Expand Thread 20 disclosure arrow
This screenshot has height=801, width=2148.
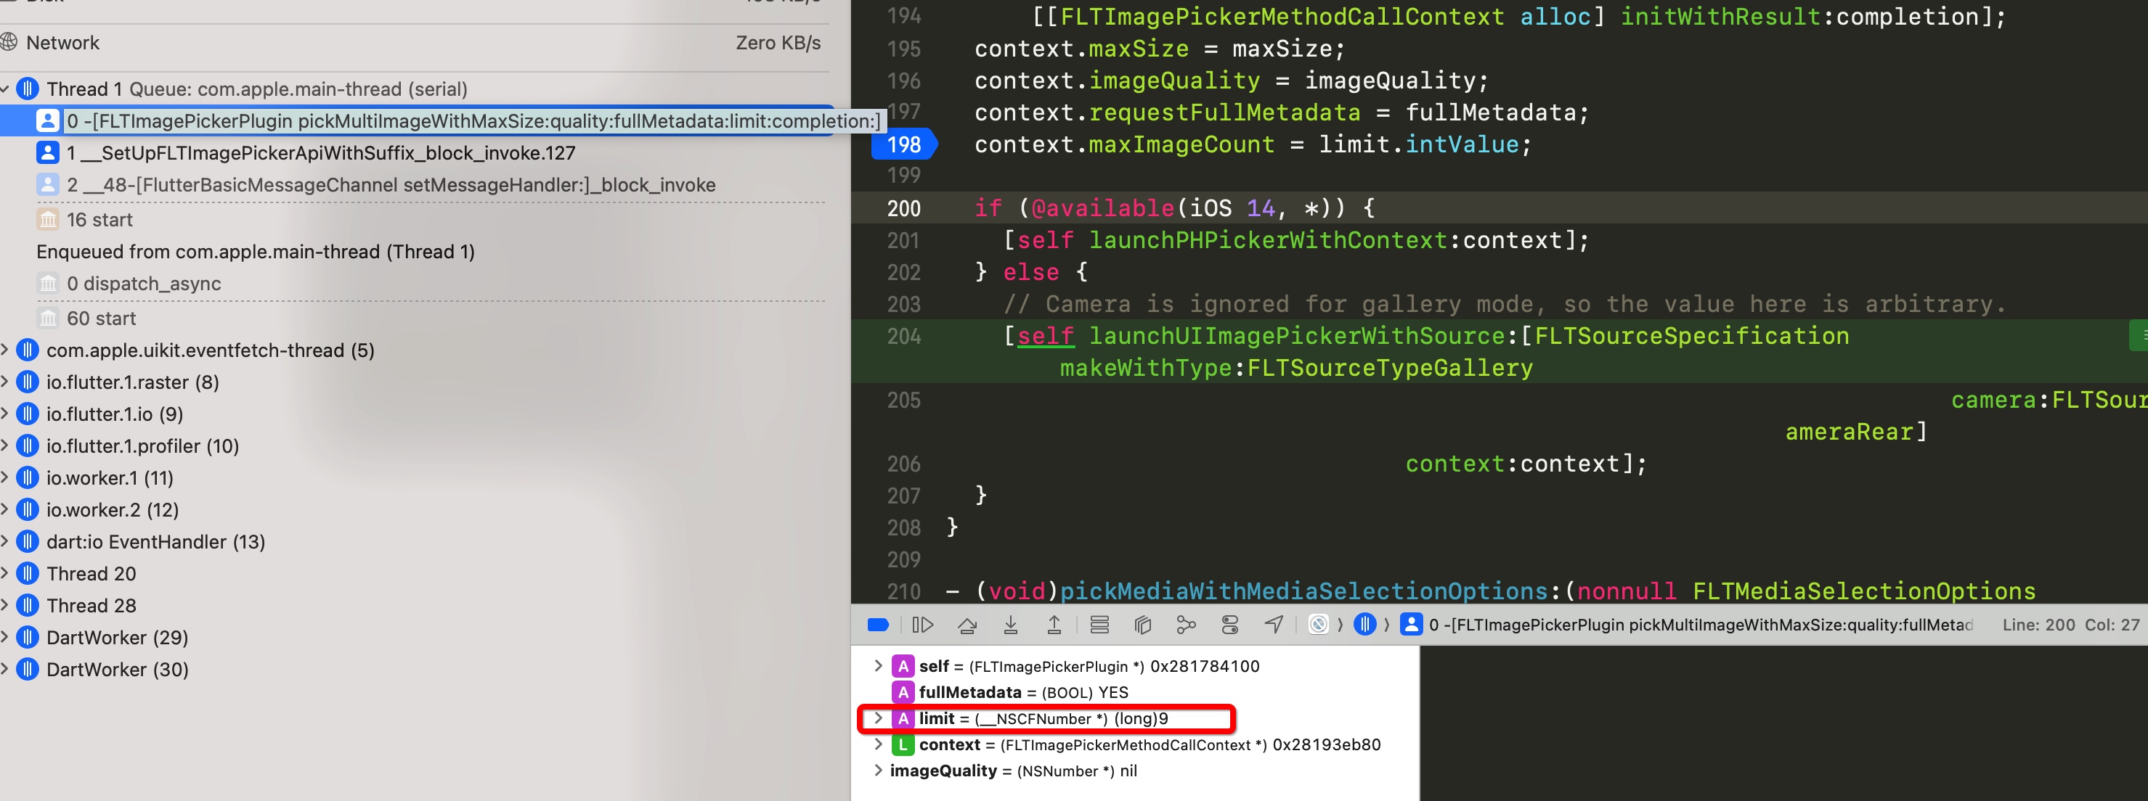tap(5, 573)
